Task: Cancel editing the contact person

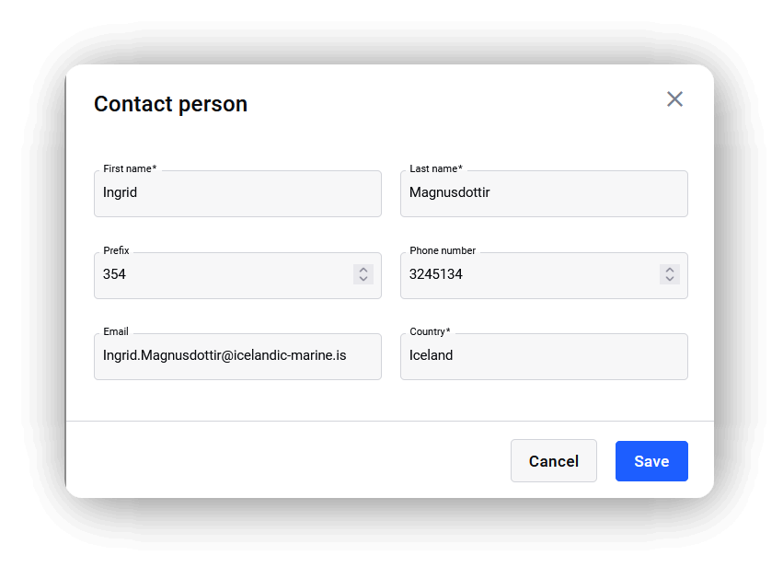Action: point(553,460)
